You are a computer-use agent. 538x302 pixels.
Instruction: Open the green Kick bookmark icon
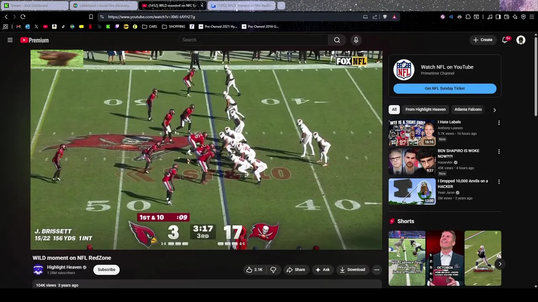tap(108, 26)
